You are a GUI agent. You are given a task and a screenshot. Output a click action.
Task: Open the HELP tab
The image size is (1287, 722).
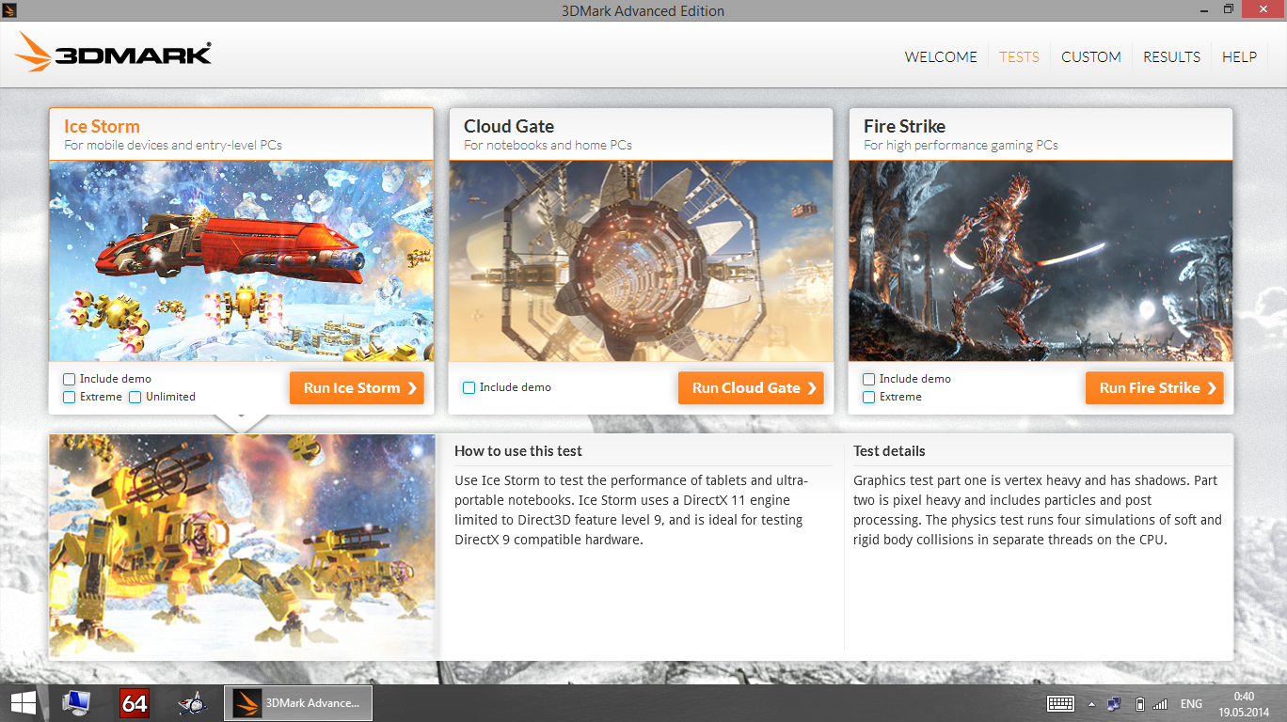click(1239, 57)
